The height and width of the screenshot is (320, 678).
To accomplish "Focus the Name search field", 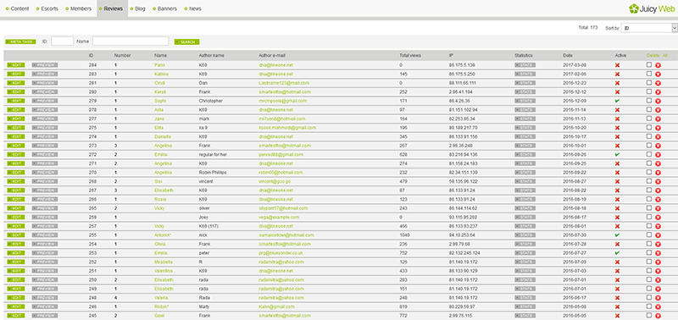I will 131,41.
